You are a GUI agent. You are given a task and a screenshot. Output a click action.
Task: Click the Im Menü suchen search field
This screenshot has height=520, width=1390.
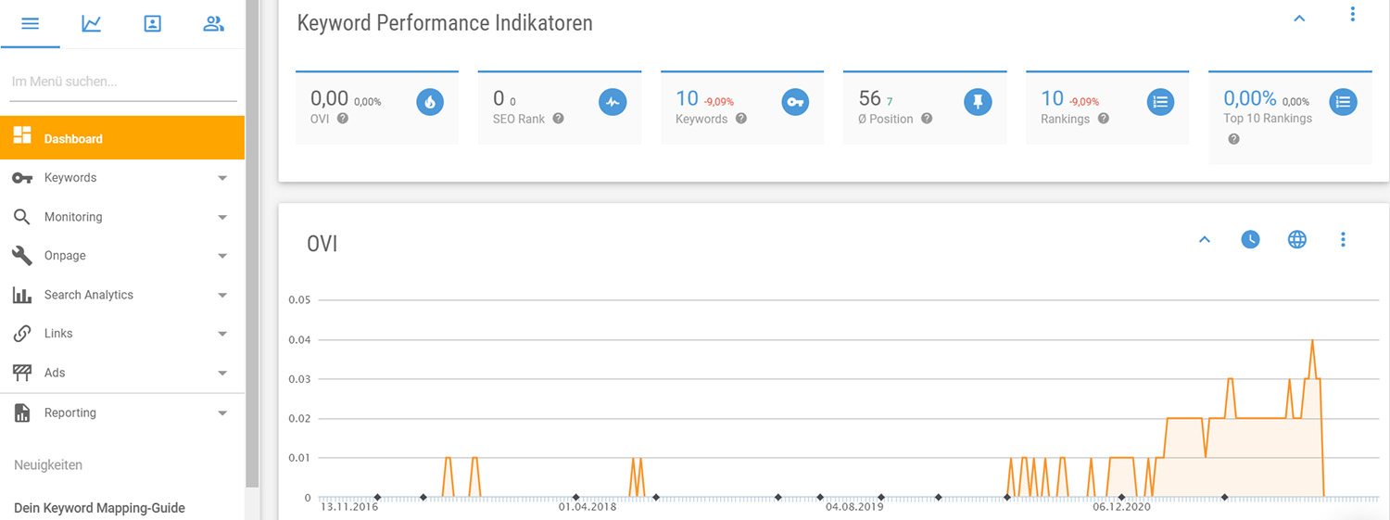122,82
